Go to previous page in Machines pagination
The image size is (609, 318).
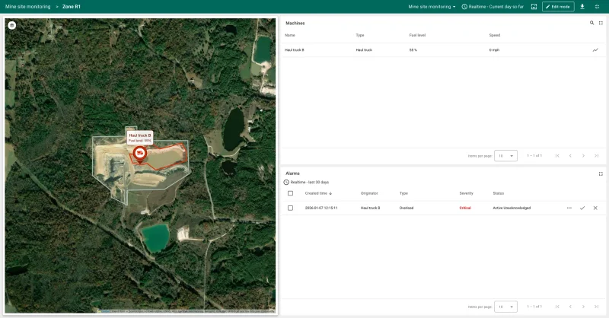point(570,156)
